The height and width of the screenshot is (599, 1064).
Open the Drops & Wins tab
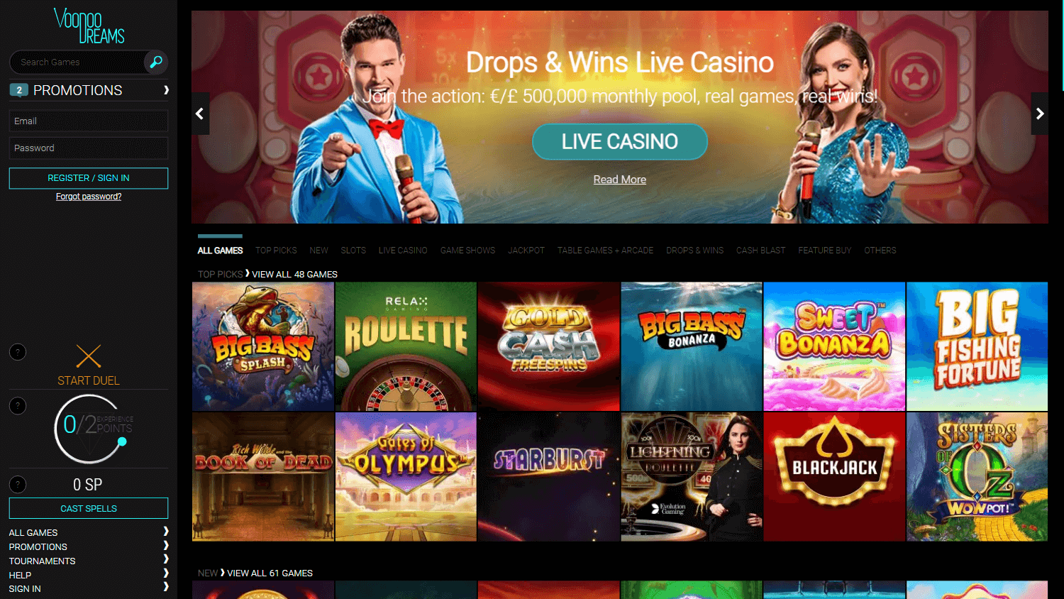[694, 251]
